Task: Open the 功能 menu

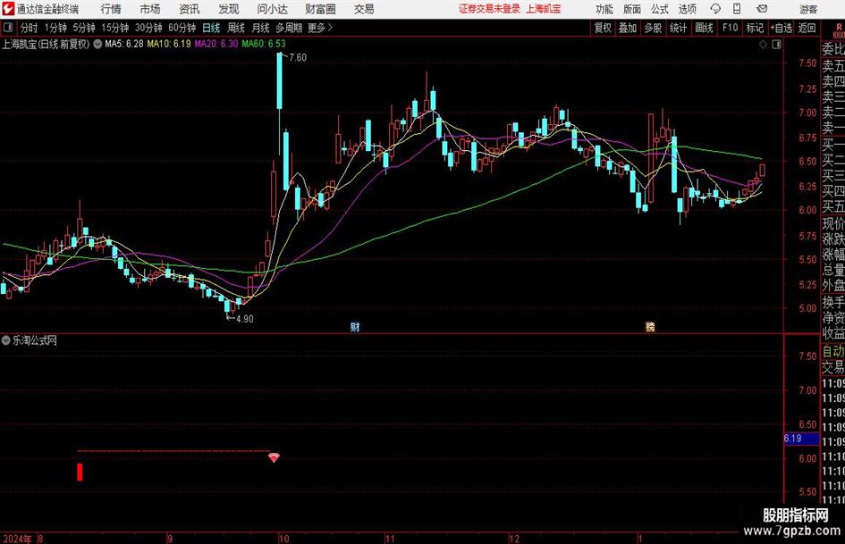Action: coord(604,9)
